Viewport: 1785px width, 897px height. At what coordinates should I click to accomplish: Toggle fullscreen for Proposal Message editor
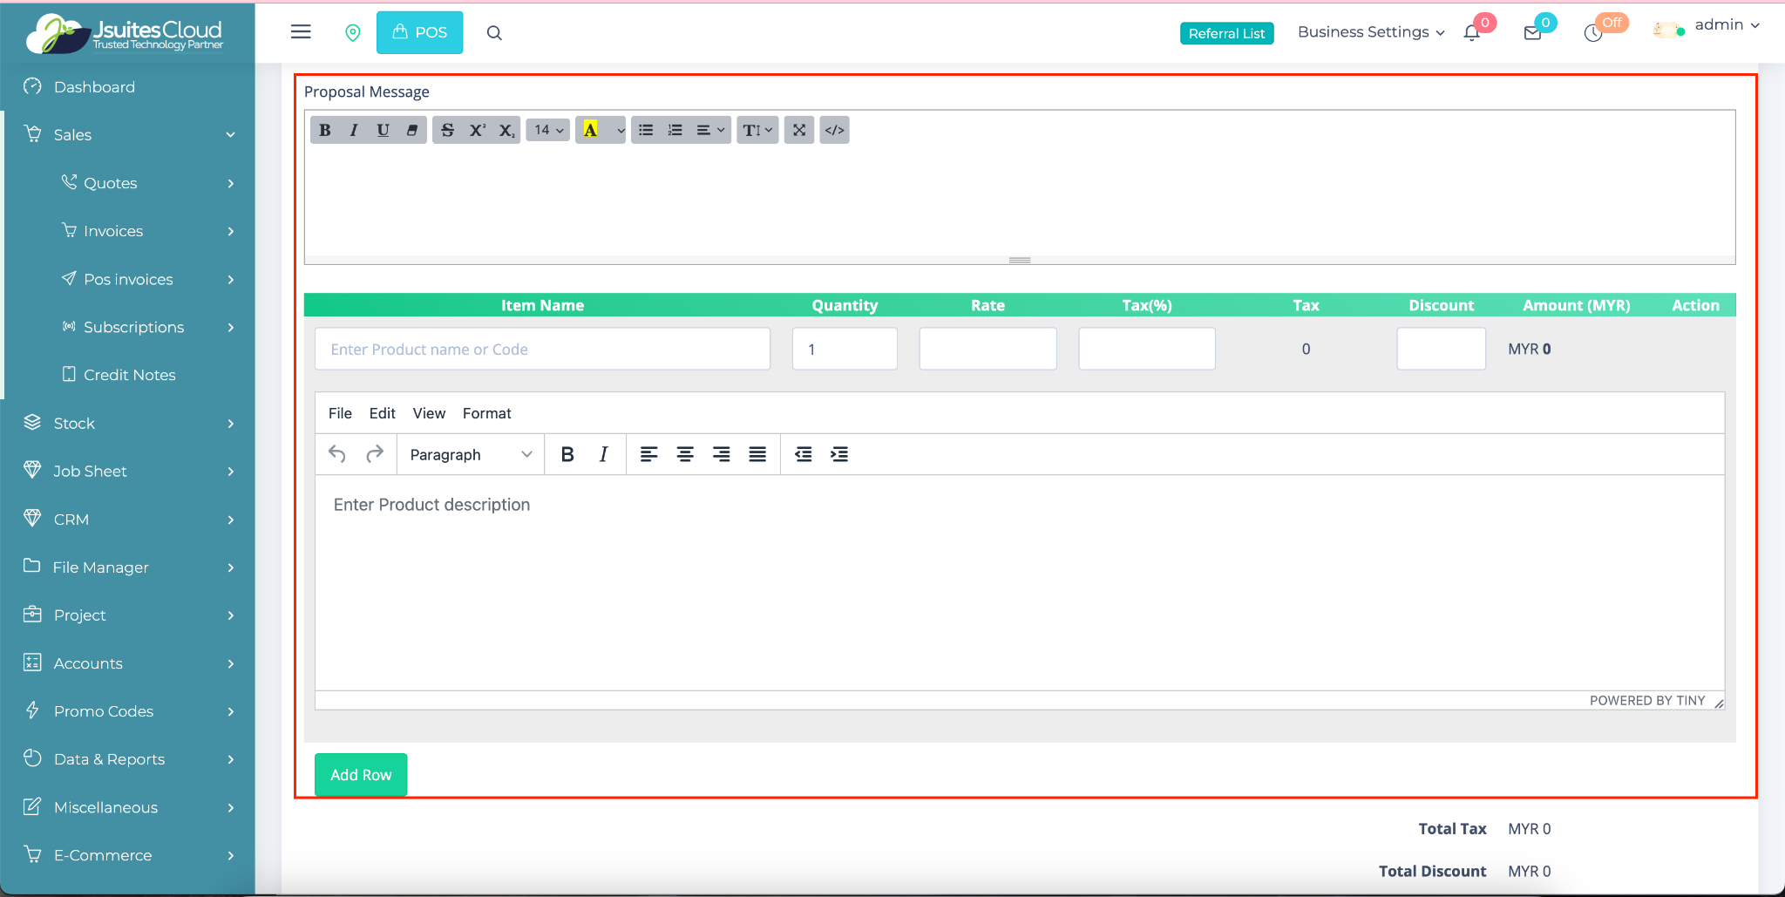798,130
